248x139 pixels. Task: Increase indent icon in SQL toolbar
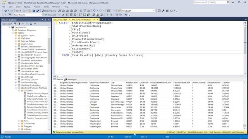click(121, 15)
